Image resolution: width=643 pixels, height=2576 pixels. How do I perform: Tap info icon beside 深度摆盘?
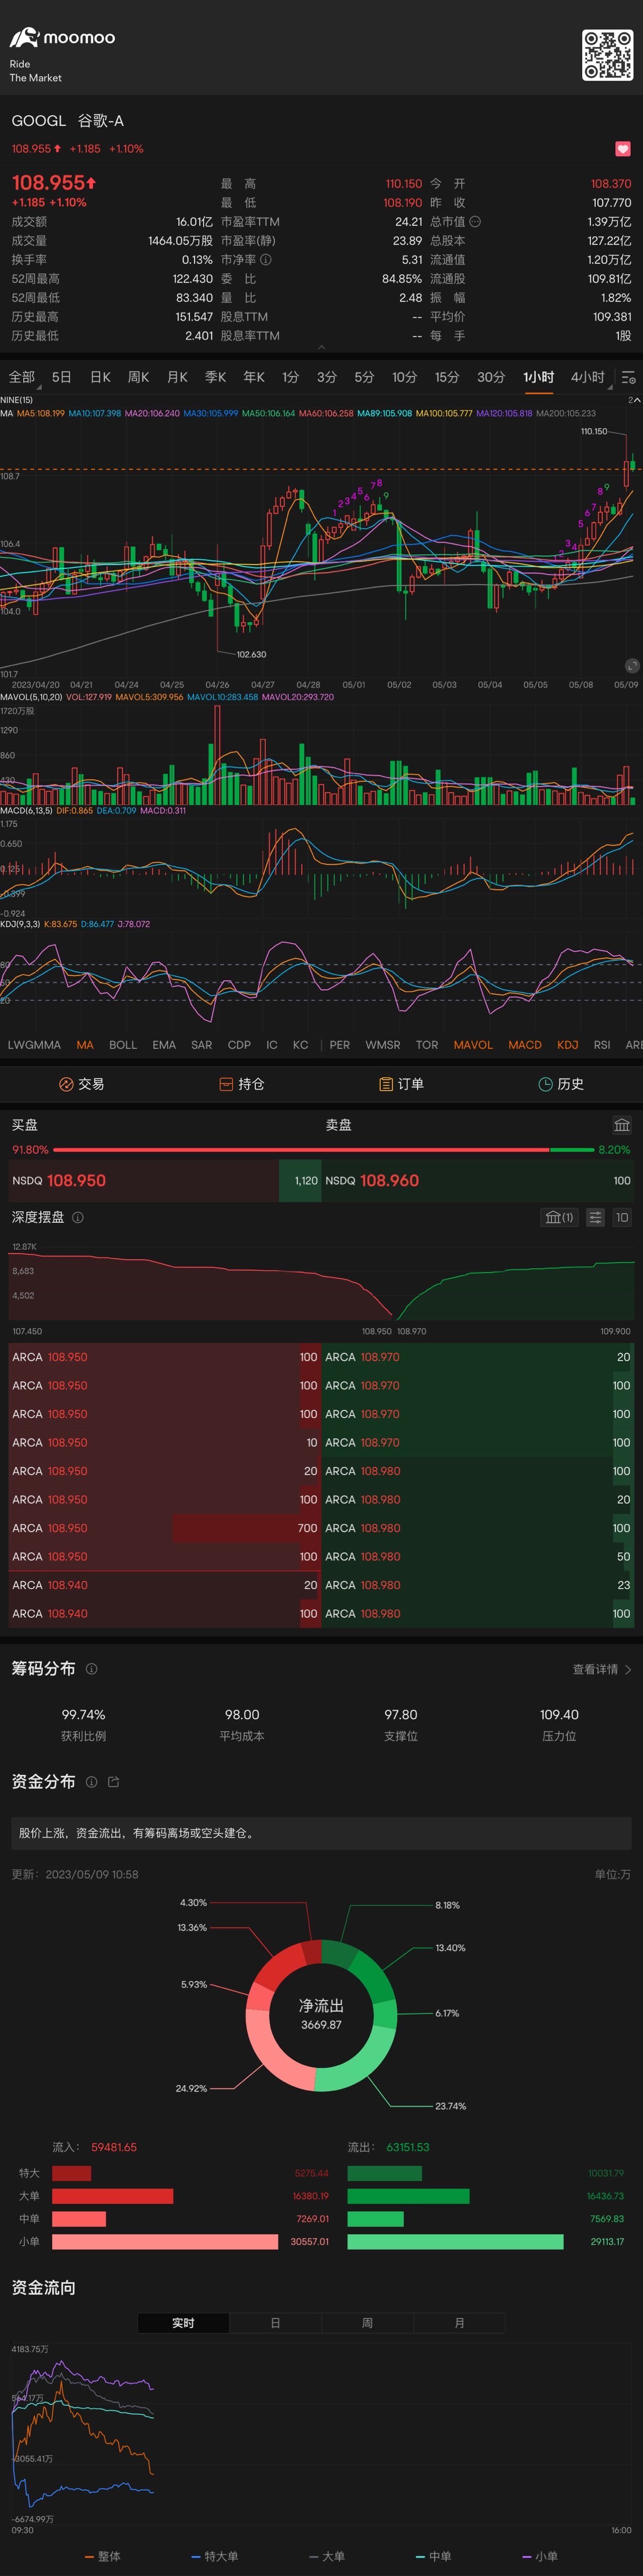pyautogui.click(x=78, y=1217)
